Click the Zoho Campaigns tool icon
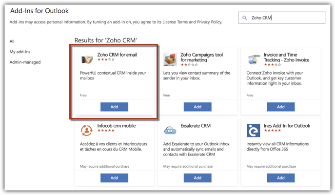The image size is (335, 195). pyautogui.click(x=170, y=59)
